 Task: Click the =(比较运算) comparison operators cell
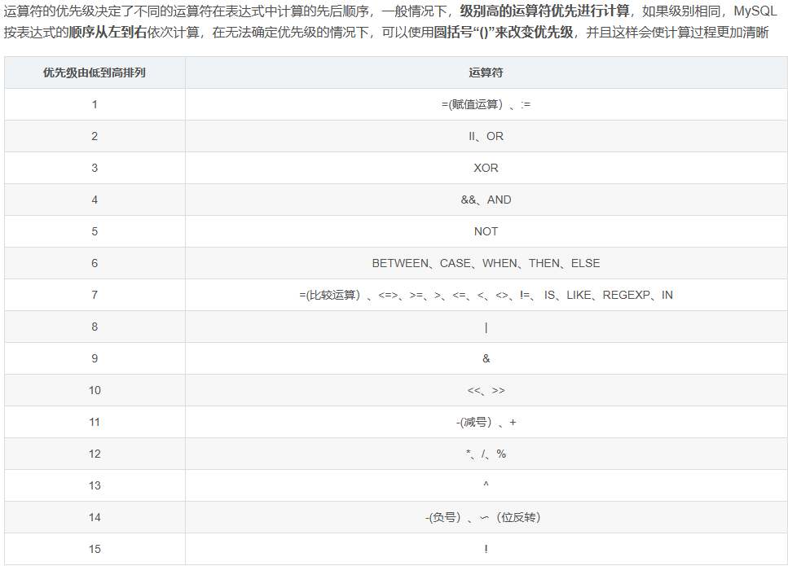[x=486, y=295]
